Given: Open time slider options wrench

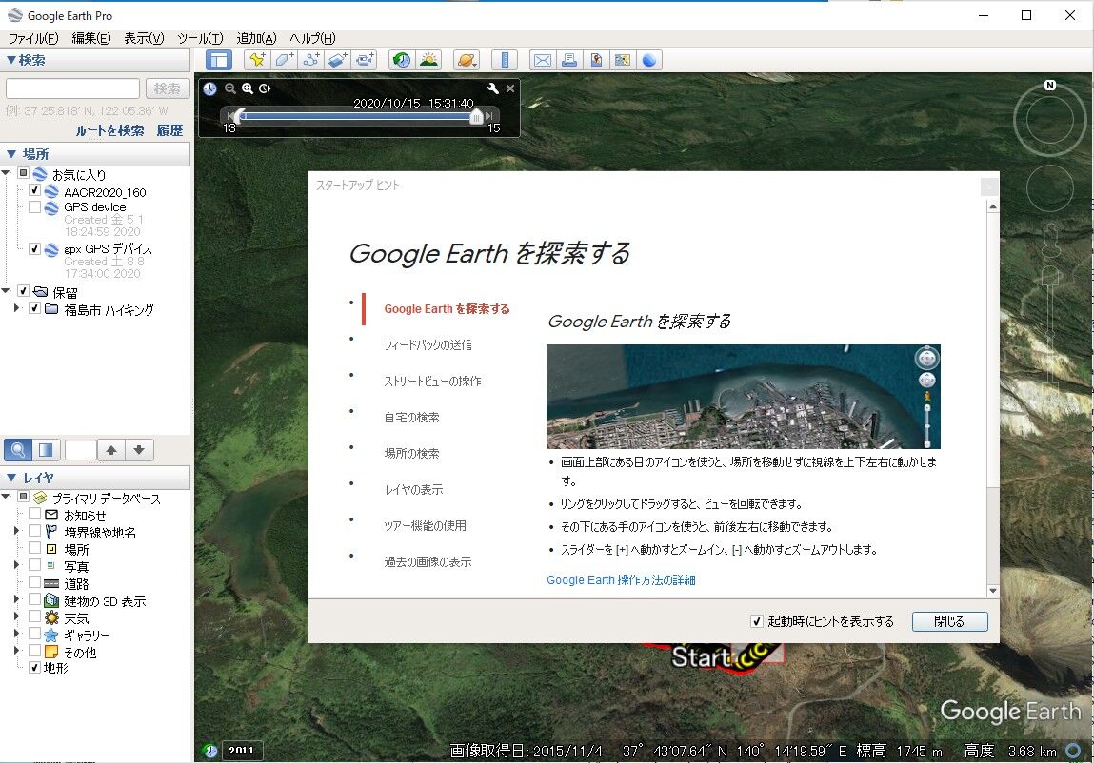Looking at the screenshot, I should coord(492,88).
